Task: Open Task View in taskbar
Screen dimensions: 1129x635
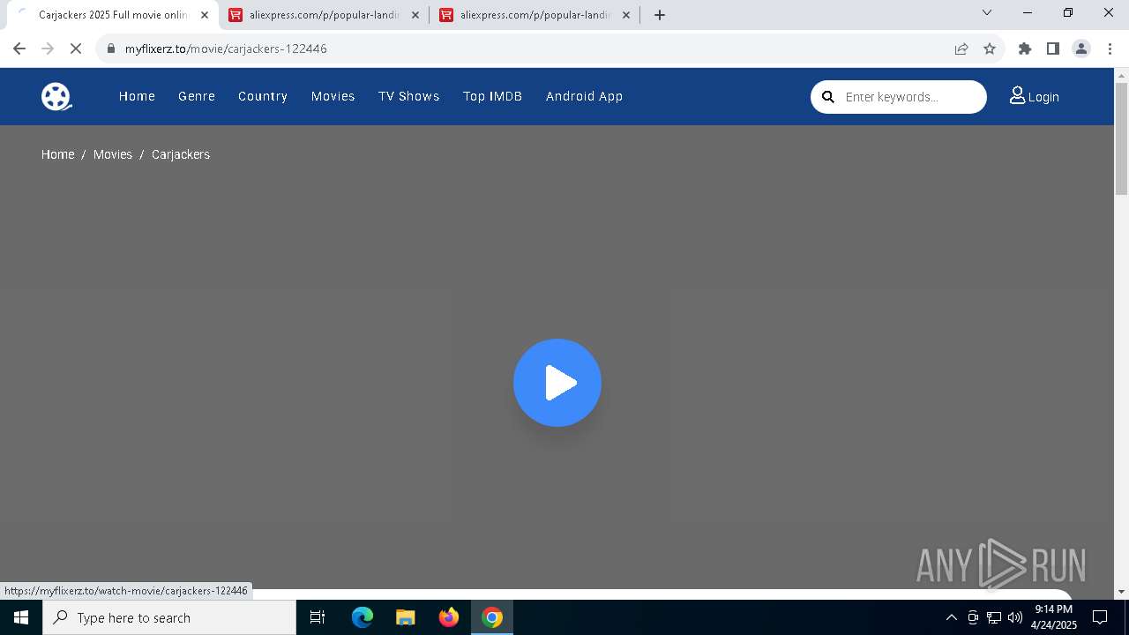Action: pos(318,617)
